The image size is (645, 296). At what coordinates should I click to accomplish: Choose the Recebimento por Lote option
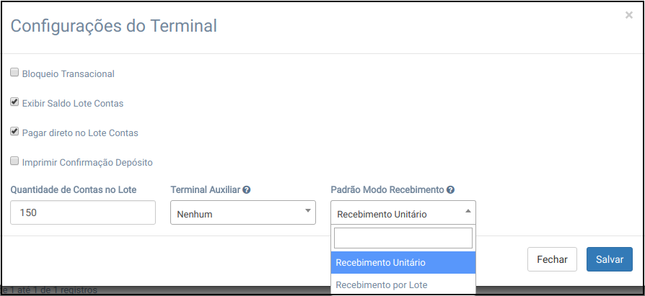pyautogui.click(x=403, y=284)
